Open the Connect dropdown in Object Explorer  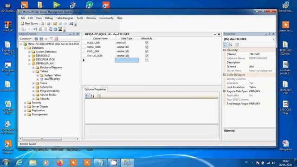point(26,39)
